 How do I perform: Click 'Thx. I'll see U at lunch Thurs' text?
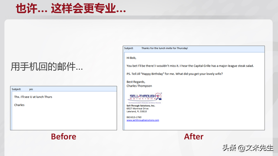[33, 97]
